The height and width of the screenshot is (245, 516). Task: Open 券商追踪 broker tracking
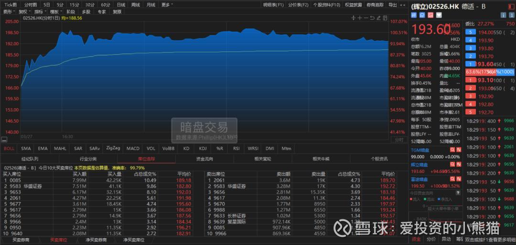tap(375, 5)
